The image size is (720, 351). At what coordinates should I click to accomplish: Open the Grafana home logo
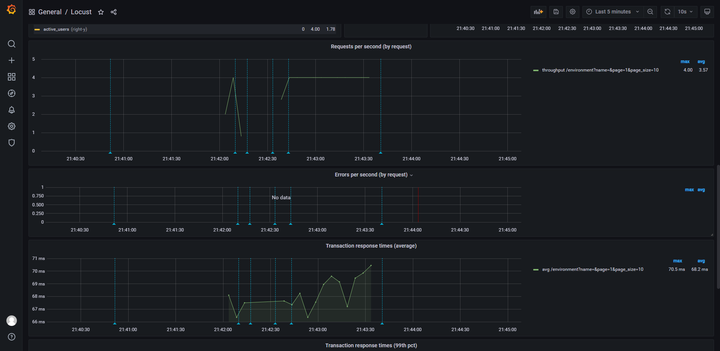12,9
